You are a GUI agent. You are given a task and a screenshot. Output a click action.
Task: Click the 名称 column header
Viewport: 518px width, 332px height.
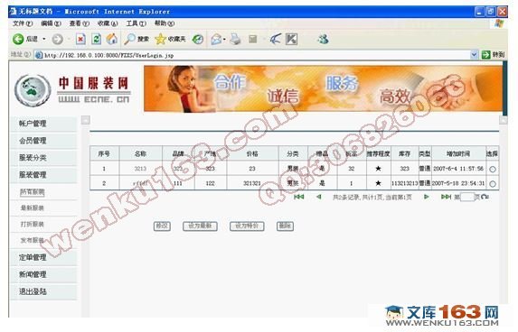click(140, 153)
